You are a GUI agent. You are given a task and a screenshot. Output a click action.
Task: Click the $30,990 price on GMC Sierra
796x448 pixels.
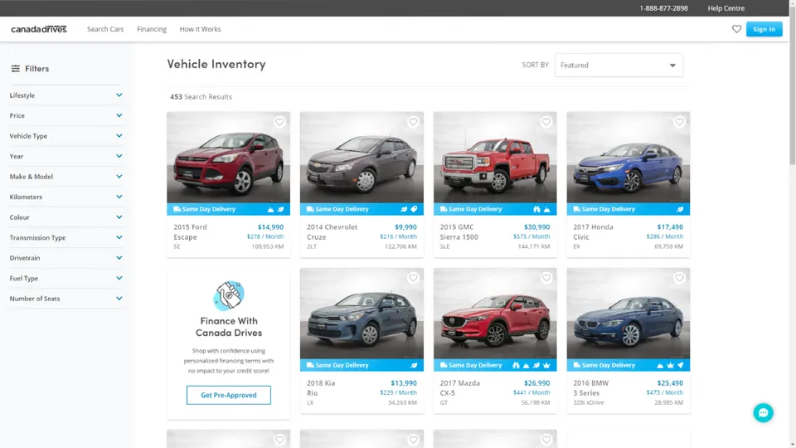537,227
